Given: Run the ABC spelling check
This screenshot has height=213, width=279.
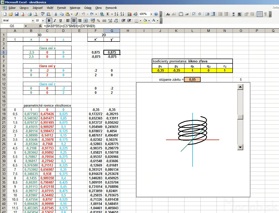Looking at the screenshot, I should (43, 14).
